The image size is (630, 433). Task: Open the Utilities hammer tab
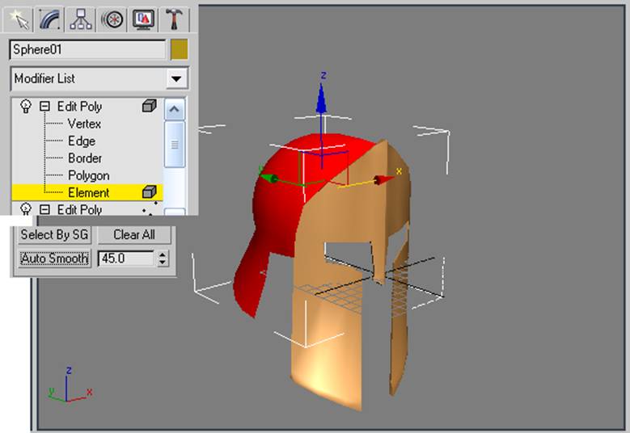click(175, 18)
